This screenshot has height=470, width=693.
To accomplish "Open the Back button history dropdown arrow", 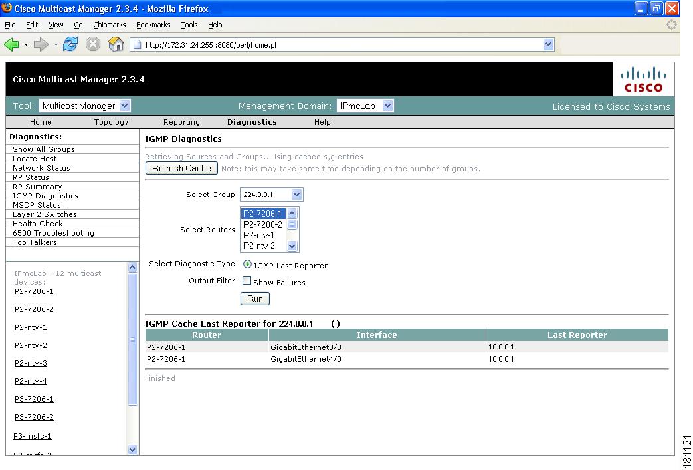I will tap(26, 44).
